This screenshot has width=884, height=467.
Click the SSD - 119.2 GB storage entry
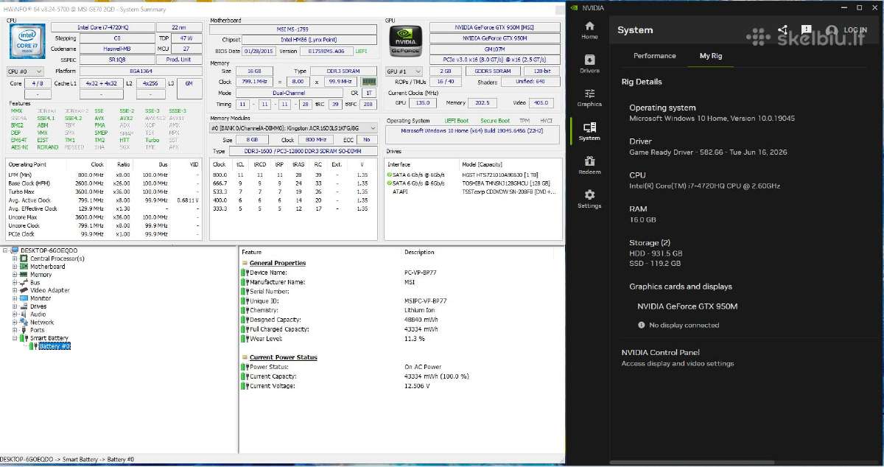(655, 263)
